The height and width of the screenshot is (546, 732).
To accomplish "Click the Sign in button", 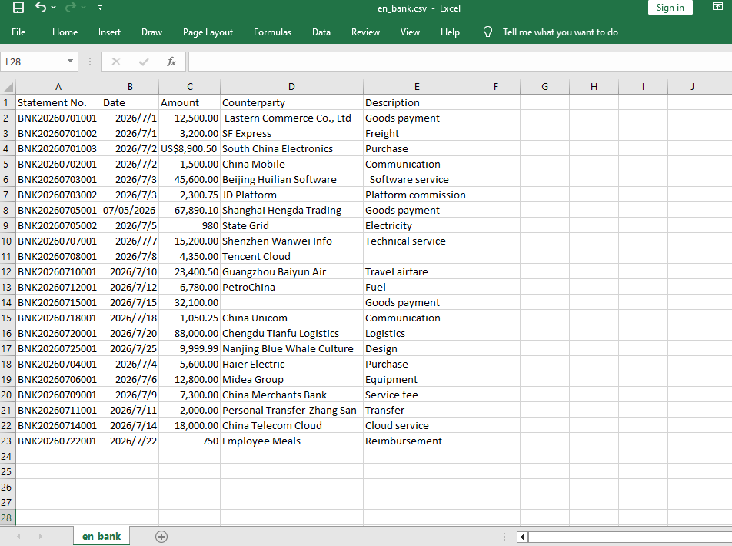I will 670,8.
